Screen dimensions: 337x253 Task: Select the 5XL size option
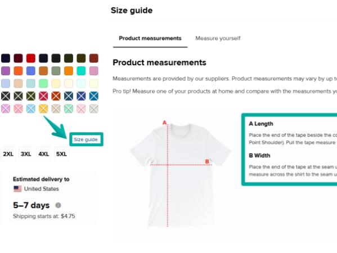click(61, 154)
